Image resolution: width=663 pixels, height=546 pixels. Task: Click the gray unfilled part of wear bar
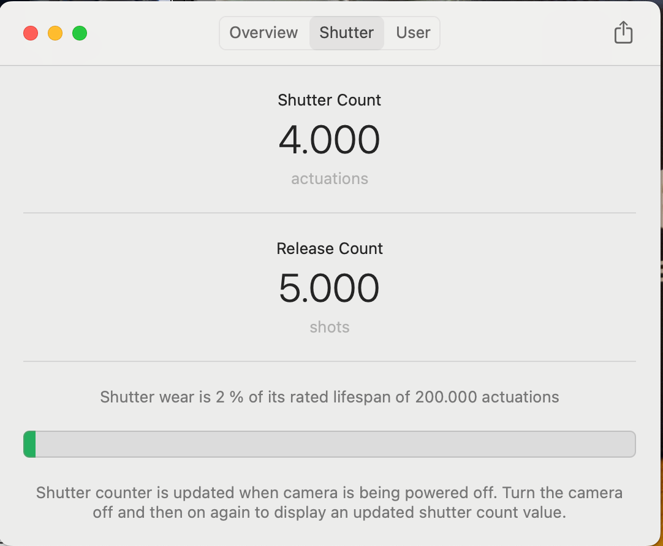(335, 444)
